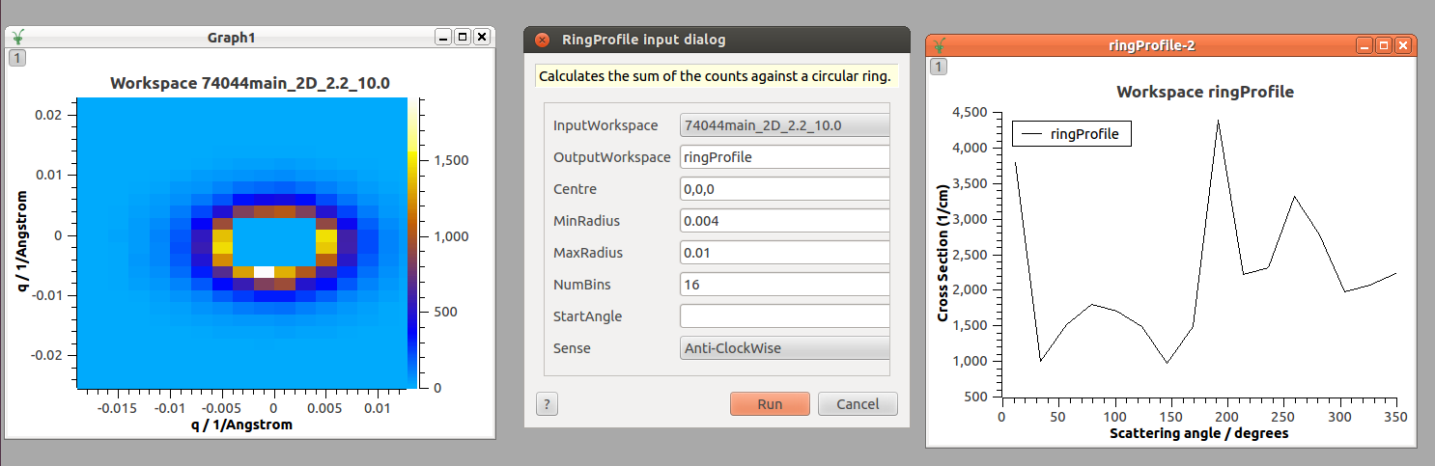Select layer 1 button in Graph1
The image size is (1435, 466).
click(17, 58)
